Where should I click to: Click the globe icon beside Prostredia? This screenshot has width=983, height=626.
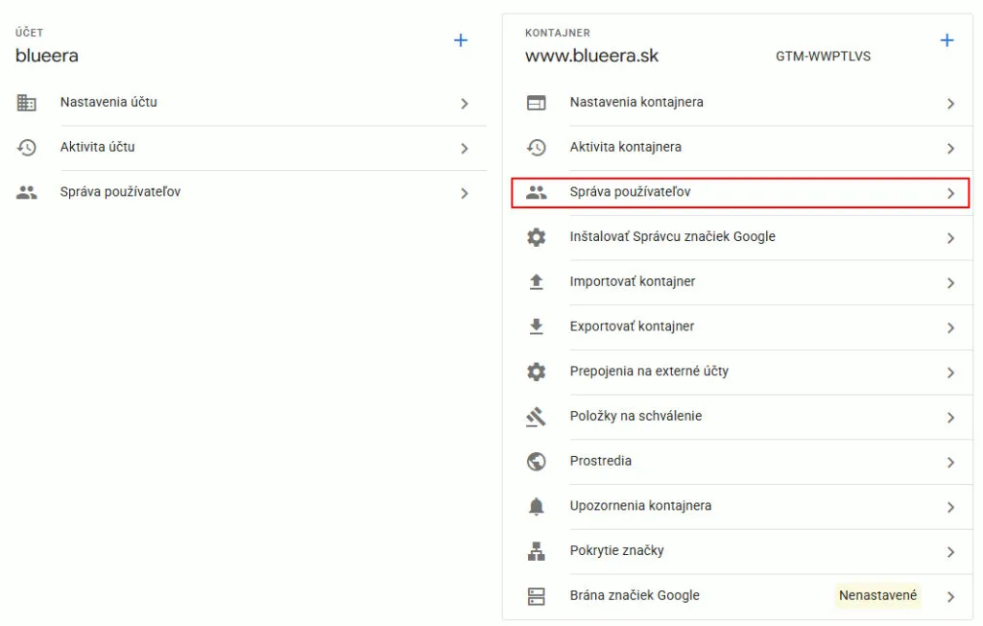[x=537, y=462]
